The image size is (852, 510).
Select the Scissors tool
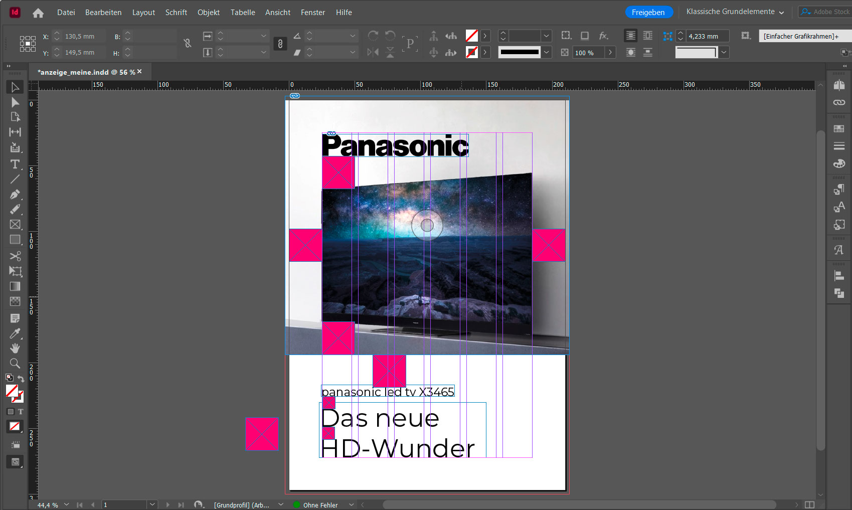[x=15, y=256]
